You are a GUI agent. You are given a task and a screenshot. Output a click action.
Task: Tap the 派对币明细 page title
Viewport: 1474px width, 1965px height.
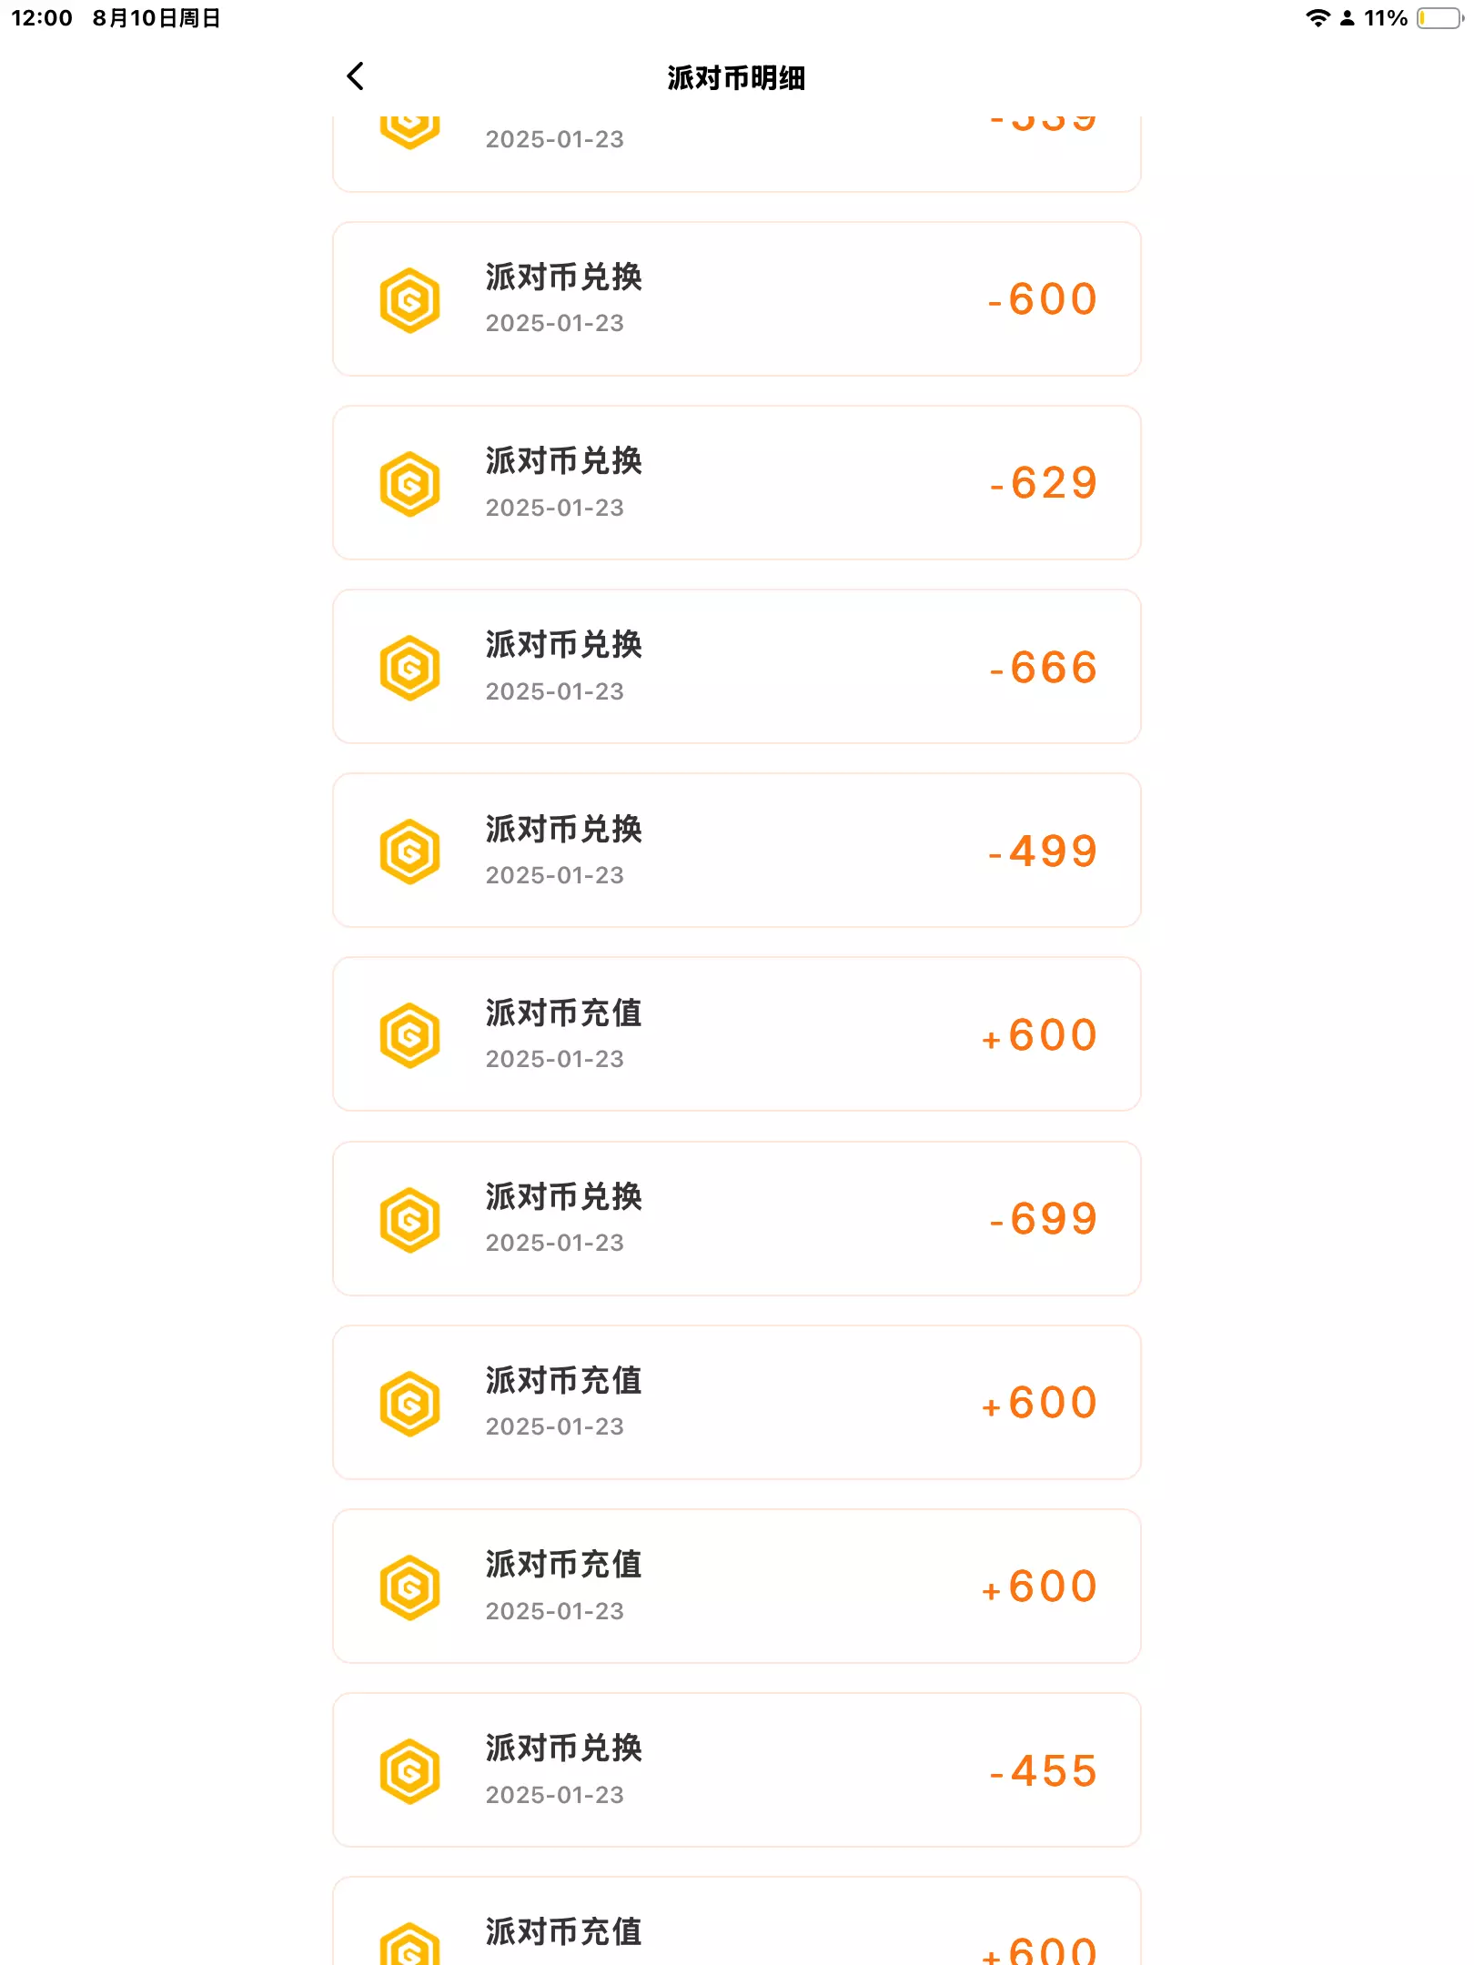click(736, 78)
